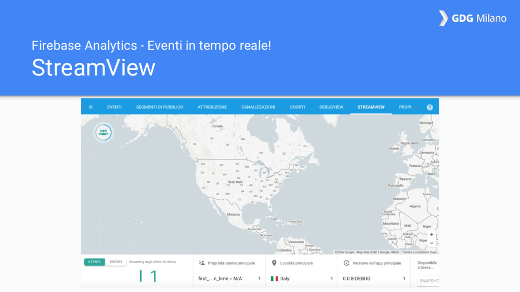Image resolution: width=520 pixels, height=292 pixels.
Task: Click the Spagna label on map
Action: click(405, 179)
